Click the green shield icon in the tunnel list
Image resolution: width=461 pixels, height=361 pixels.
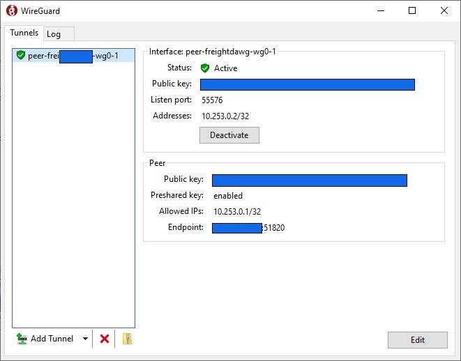tap(21, 55)
